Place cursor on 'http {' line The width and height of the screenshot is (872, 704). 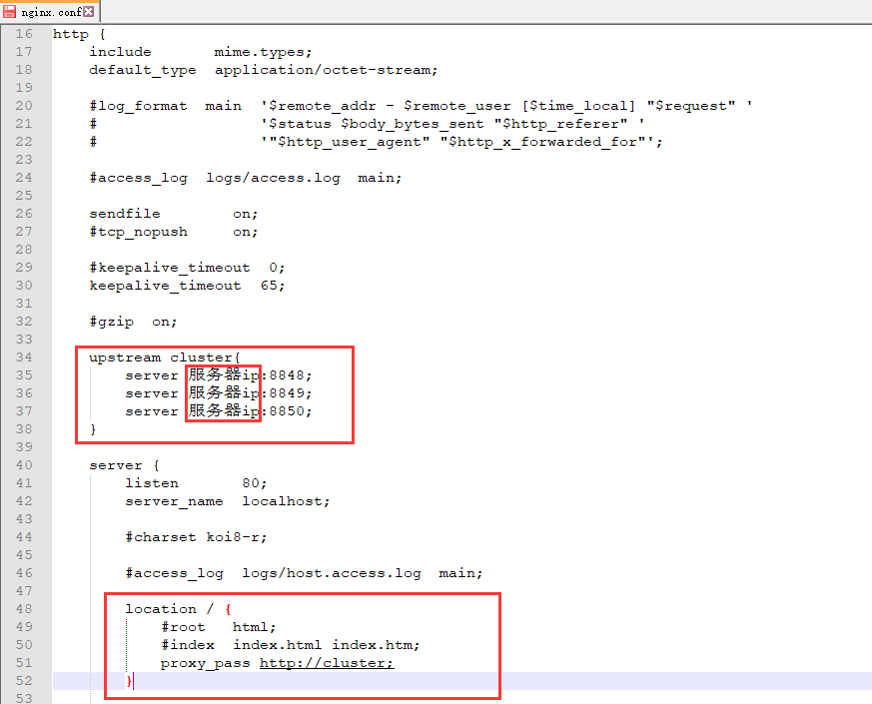coord(79,34)
